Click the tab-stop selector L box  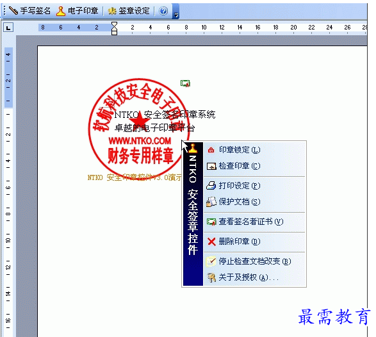click(8, 28)
